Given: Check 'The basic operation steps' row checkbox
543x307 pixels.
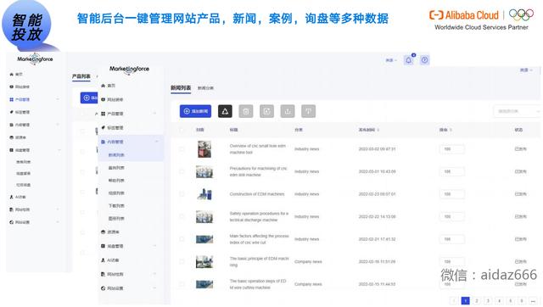Looking at the screenshot, I should point(182,284).
